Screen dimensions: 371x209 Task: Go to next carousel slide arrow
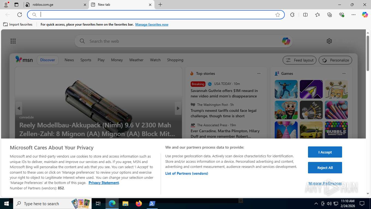tap(178, 108)
